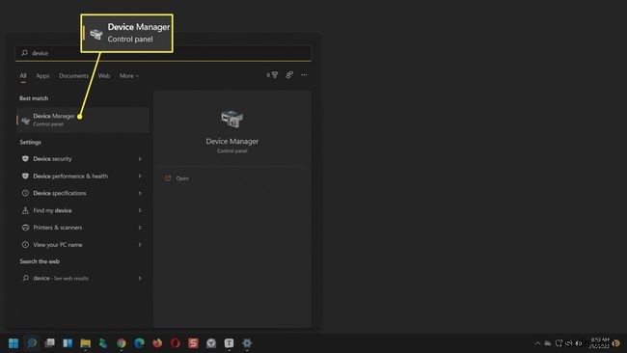Click large Device Manager icon in preview

[x=232, y=119]
